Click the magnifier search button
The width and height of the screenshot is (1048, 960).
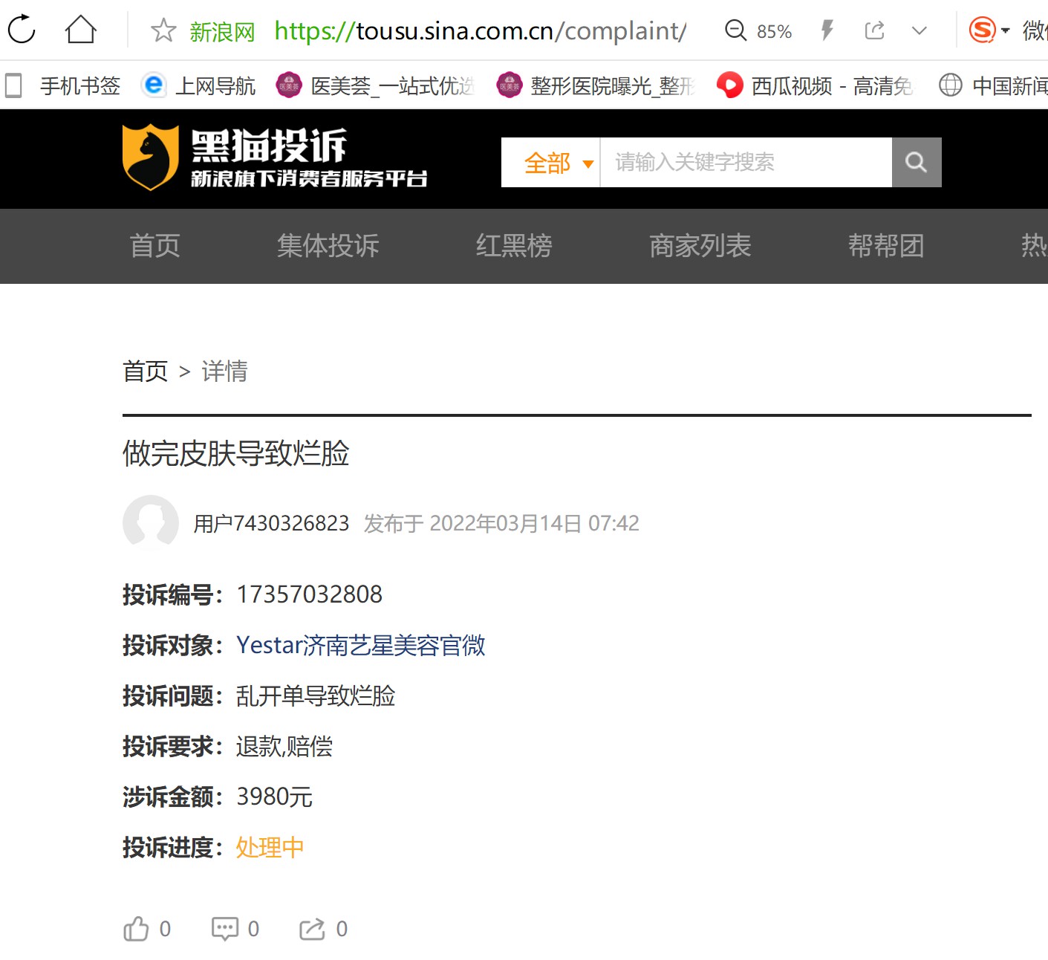[917, 162]
